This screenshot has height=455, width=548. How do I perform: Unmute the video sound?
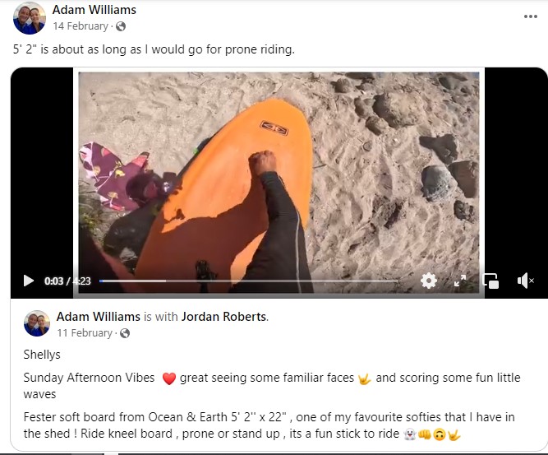[525, 281]
